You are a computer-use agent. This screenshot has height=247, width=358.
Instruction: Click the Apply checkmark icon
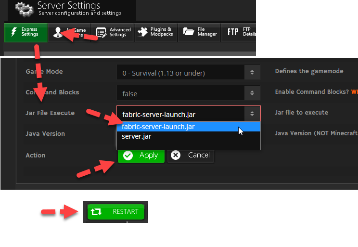click(128, 156)
